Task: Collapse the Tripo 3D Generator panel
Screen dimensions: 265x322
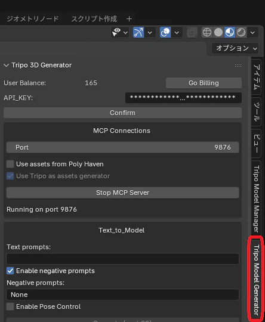Action: click(x=6, y=66)
